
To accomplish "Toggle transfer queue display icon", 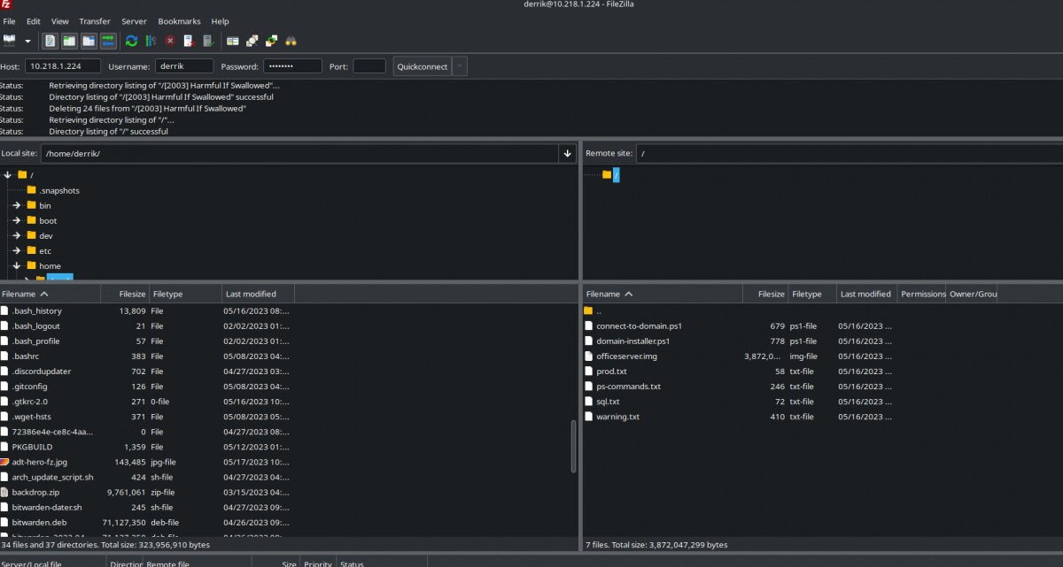I will [x=108, y=41].
